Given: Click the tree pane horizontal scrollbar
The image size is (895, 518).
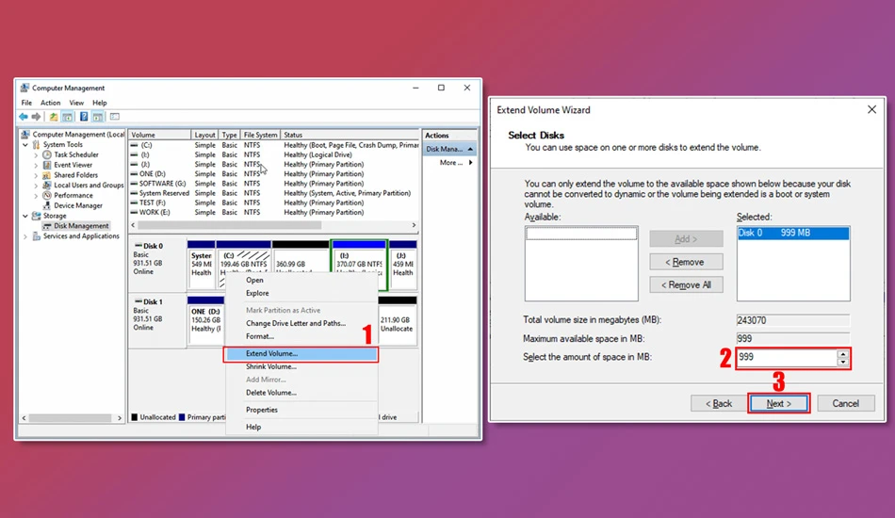Looking at the screenshot, I should pyautogui.click(x=72, y=418).
